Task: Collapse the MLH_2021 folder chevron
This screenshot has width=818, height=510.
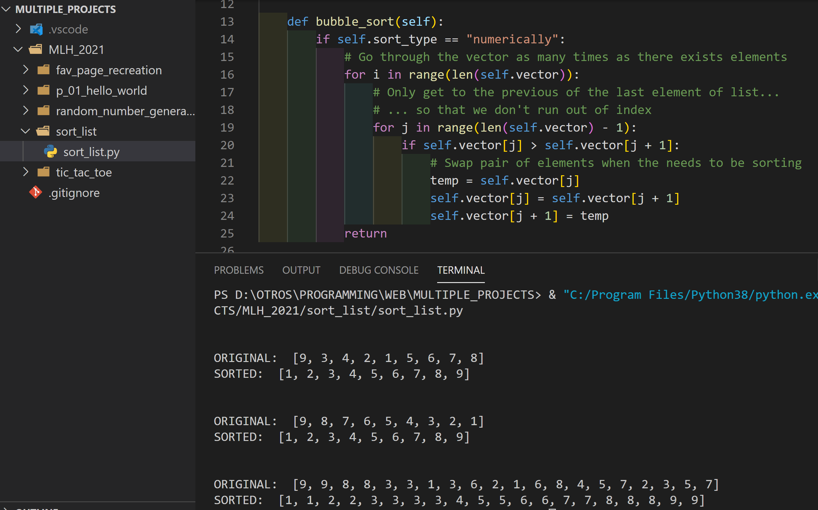Action: tap(18, 50)
